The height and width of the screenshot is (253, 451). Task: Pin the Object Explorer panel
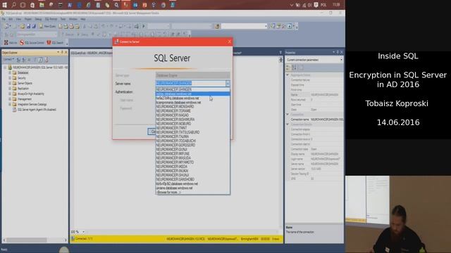(x=62, y=53)
